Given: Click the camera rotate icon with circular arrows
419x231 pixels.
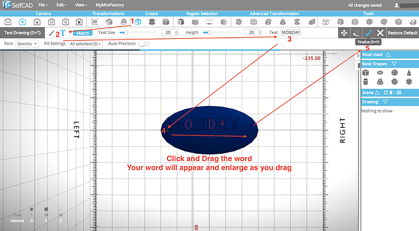Looking at the screenshot, I should 51,22.
